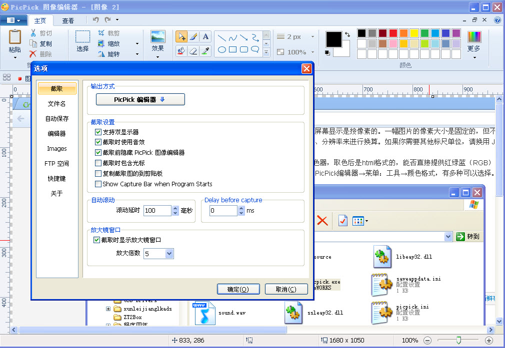Select the paint bucket fill tool
The height and width of the screenshot is (348, 505).
[181, 50]
